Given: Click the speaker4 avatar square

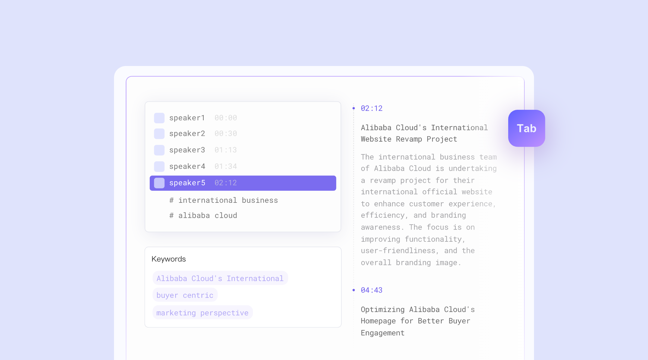Looking at the screenshot, I should (159, 166).
